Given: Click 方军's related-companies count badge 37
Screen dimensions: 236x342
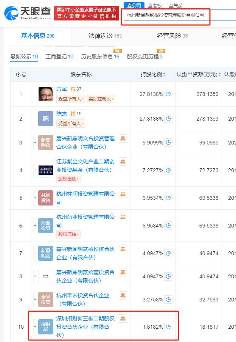Looking at the screenshot, I should coord(76,89).
